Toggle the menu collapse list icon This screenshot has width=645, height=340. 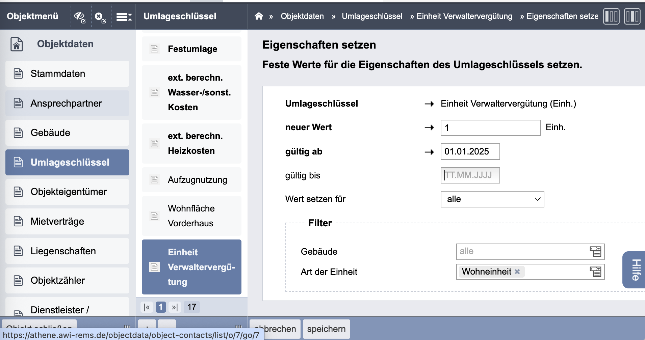pos(124,17)
